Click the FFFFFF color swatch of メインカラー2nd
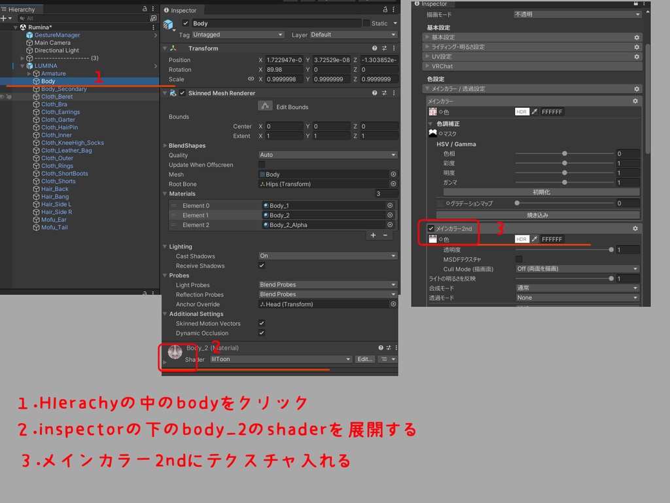Screen dimensions: 670x503 pos(552,239)
